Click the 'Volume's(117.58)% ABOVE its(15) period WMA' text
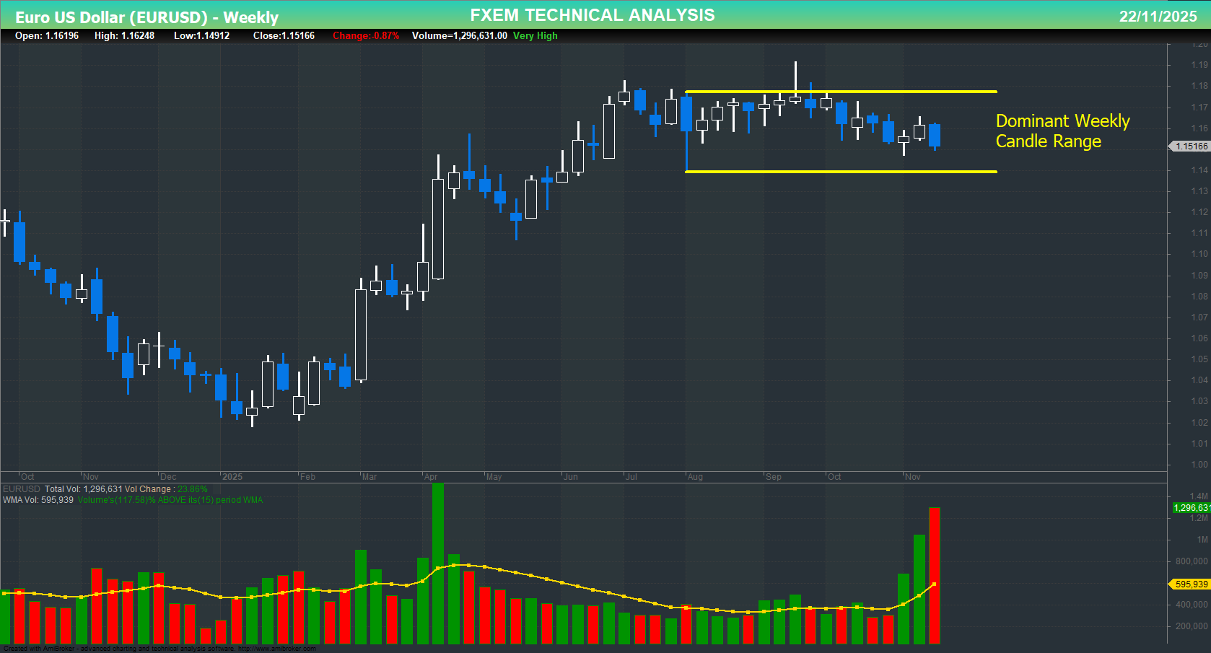This screenshot has width=1211, height=653. pyautogui.click(x=170, y=499)
